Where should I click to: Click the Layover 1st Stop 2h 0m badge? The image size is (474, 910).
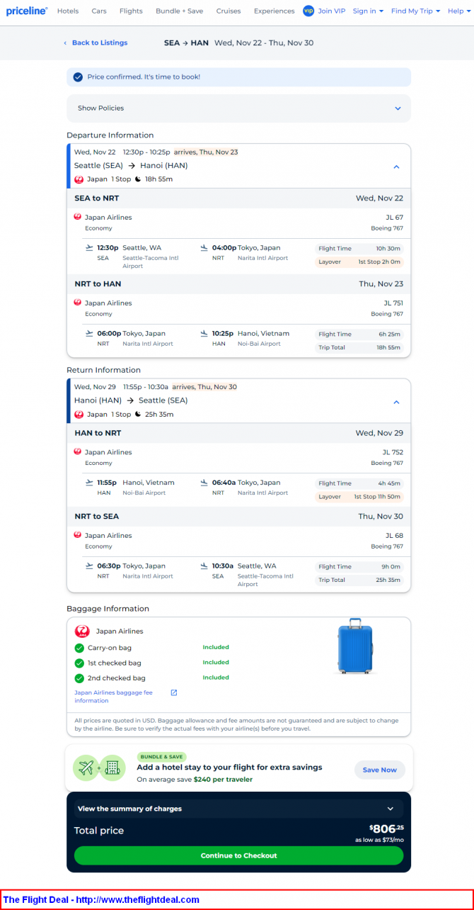tap(359, 262)
